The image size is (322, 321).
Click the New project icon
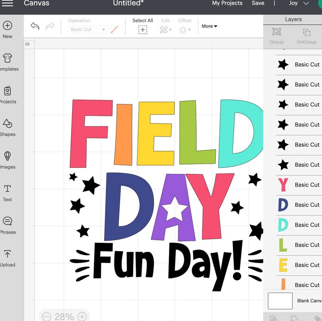click(x=7, y=26)
